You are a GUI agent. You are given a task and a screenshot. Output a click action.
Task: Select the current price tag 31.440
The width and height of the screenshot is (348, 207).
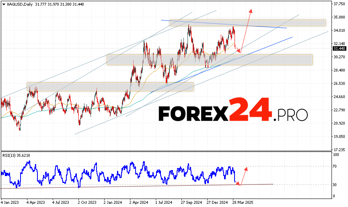[x=339, y=49]
